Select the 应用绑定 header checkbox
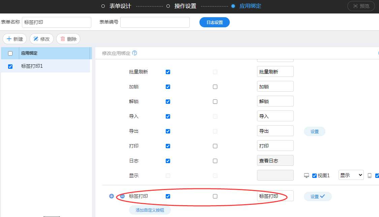This screenshot has height=217, width=379. pyautogui.click(x=10, y=53)
